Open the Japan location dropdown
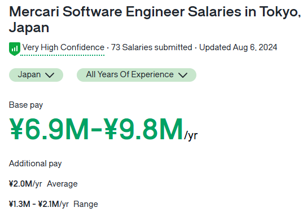Image resolution: width=307 pixels, height=212 pixels. click(x=36, y=75)
